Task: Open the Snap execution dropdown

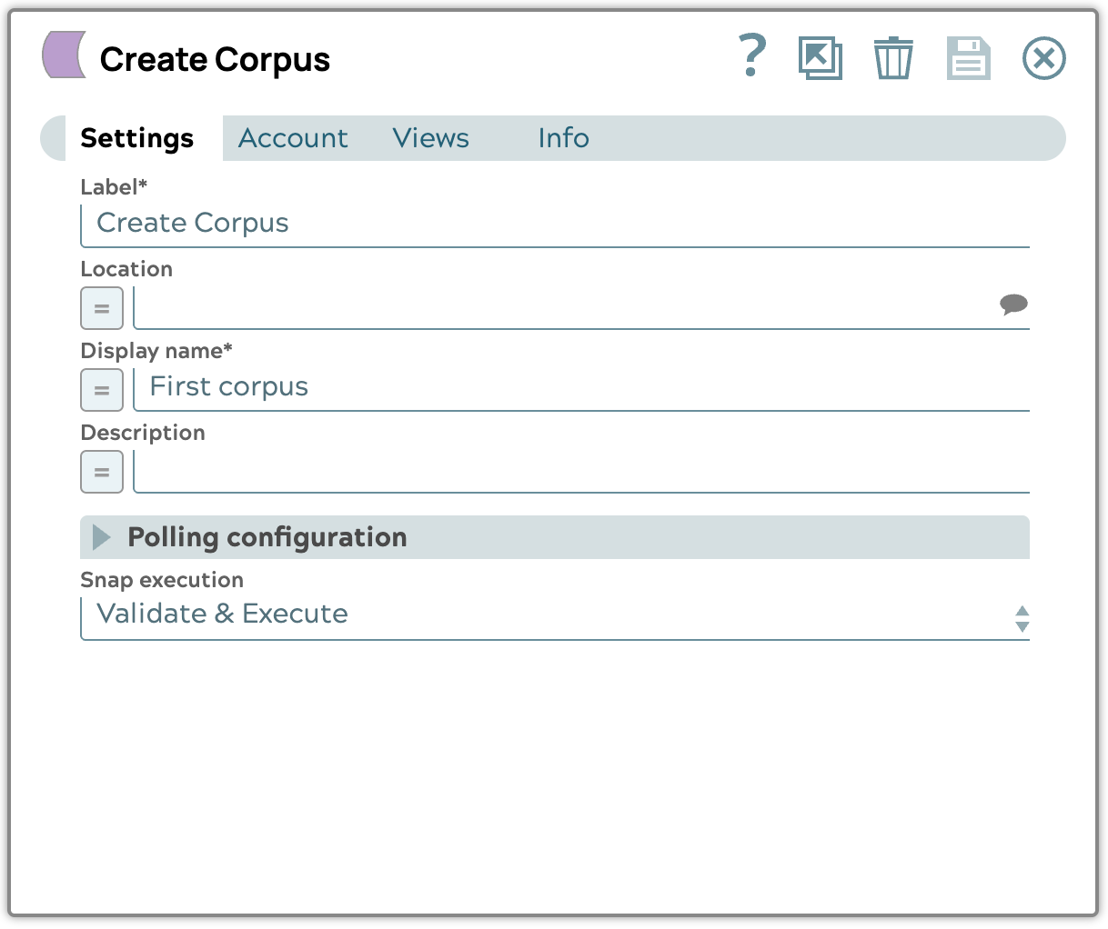Action: (555, 615)
